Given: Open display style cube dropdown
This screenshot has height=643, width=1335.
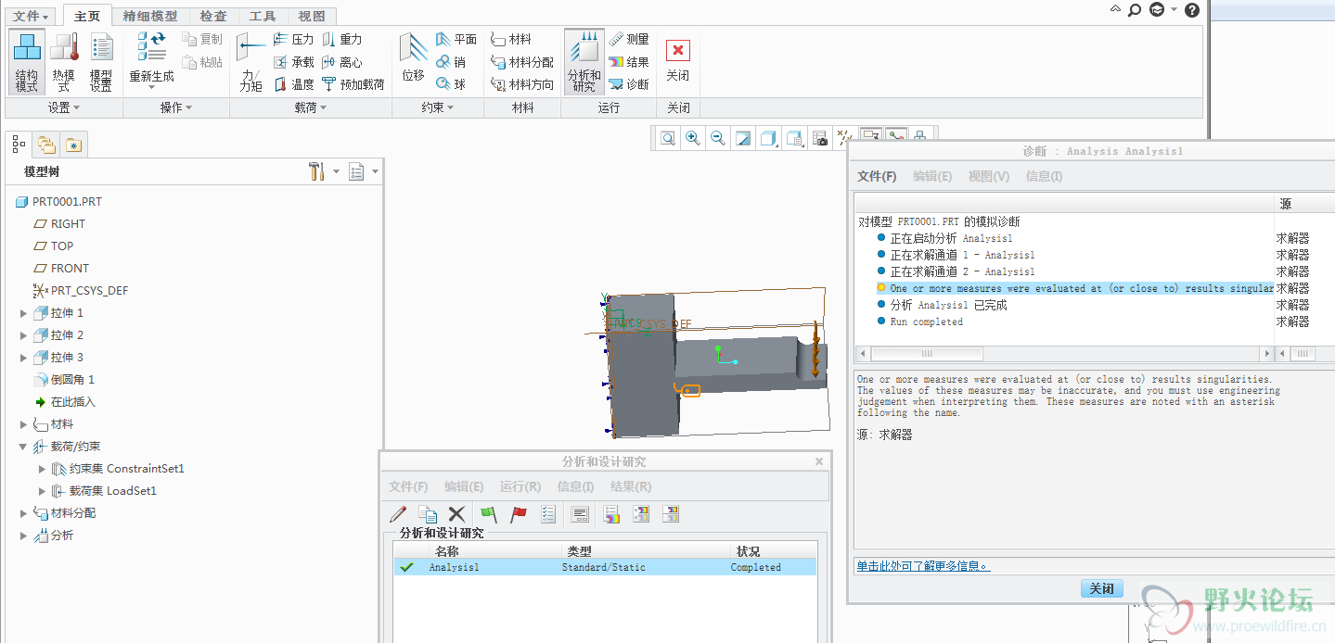Looking at the screenshot, I should [769, 139].
